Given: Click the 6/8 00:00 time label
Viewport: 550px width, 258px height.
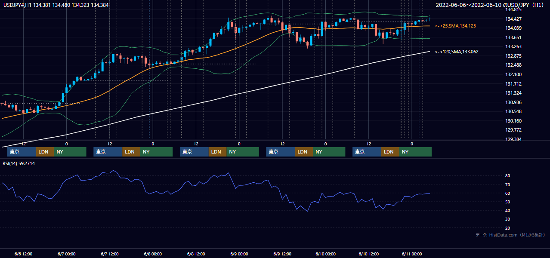Looking at the screenshot, I should click(152, 254).
